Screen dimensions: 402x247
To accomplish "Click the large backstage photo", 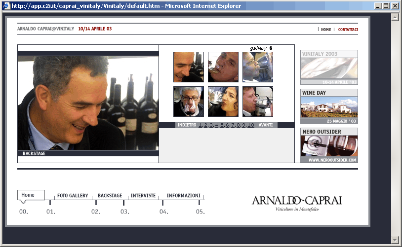I will tap(88, 103).
